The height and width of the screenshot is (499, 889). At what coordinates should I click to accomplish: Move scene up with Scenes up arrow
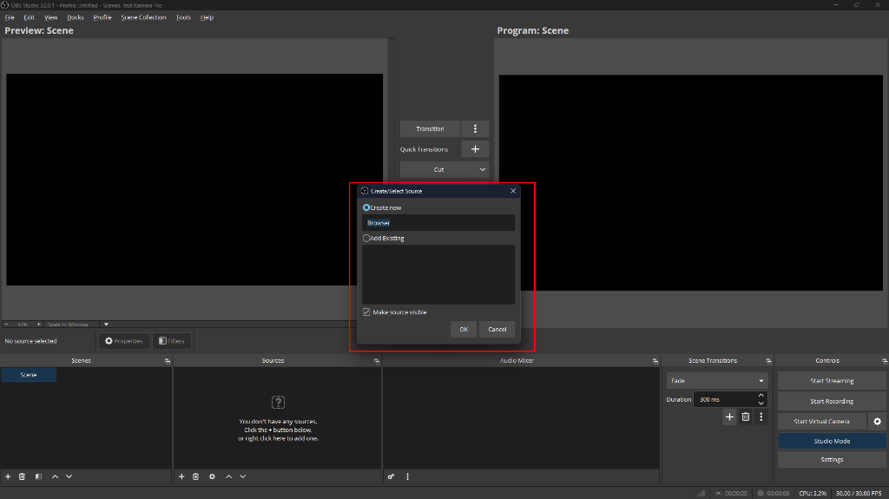point(55,476)
